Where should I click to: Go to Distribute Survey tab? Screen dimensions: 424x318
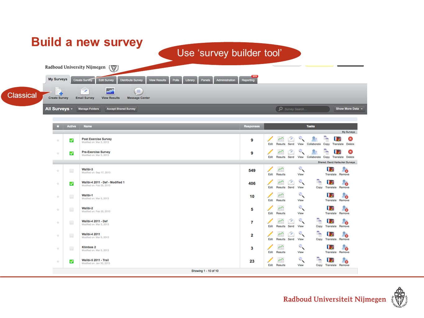(x=131, y=80)
